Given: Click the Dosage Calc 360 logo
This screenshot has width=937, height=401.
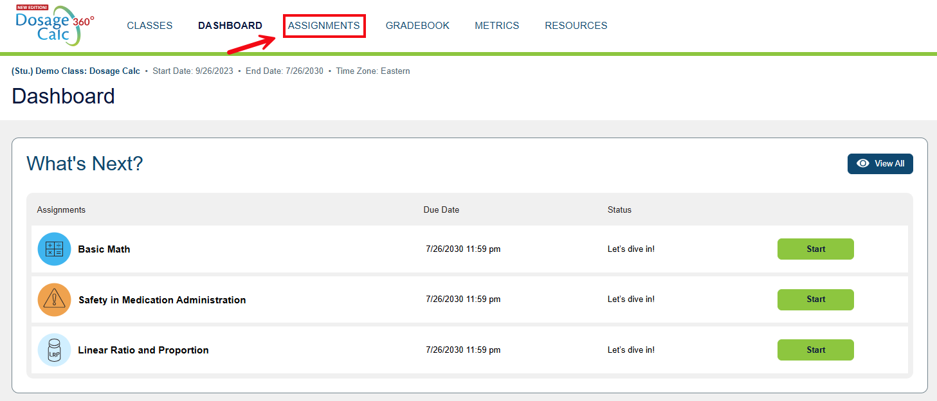Looking at the screenshot, I should 55,26.
